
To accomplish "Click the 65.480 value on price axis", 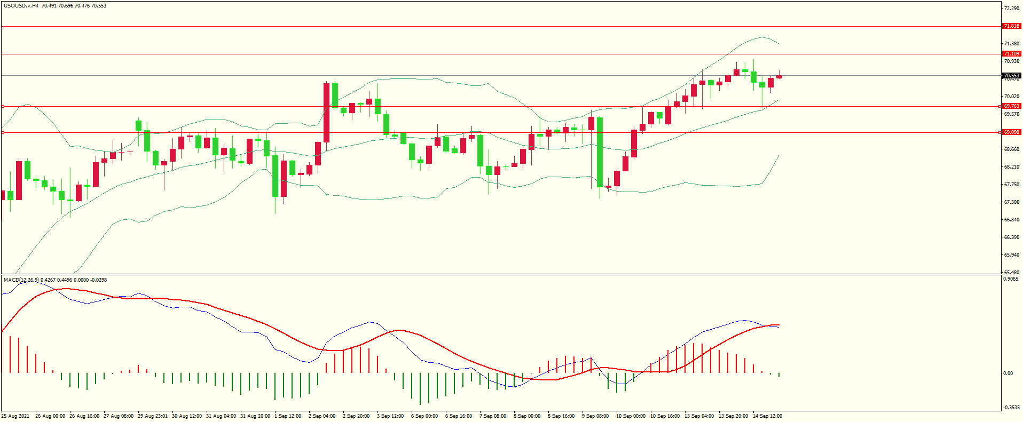I will (x=1012, y=272).
